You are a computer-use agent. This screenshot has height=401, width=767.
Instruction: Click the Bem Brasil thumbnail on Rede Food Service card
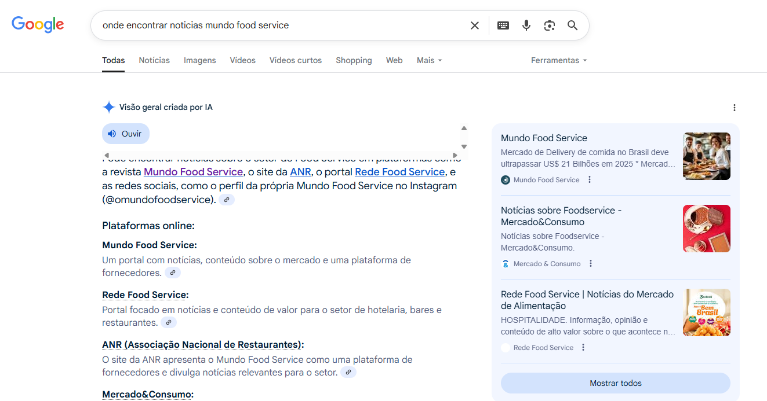707,312
